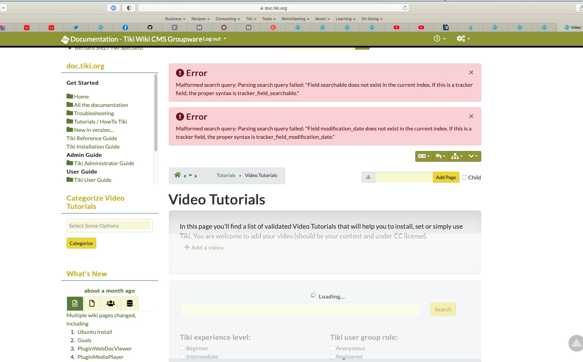Viewport: 583px width, 362px height.
Task: Open the Music bookmarks menu
Action: point(323,19)
